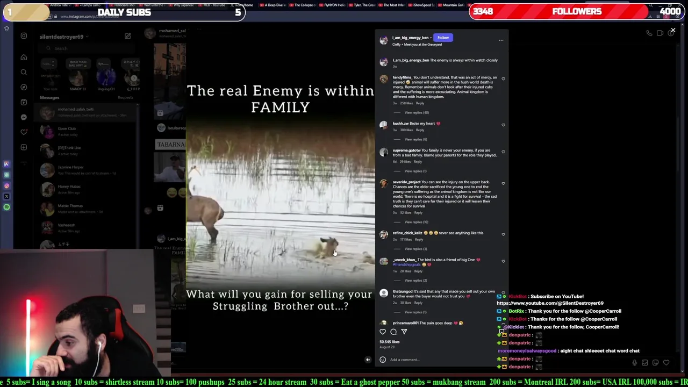Expand silentdestroyer69 account switcher
Screen dimensions: 688x387
click(x=63, y=37)
